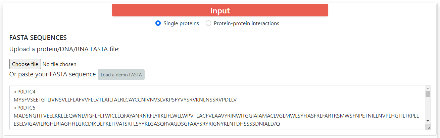440x138 pixels.
Task: Place cursor on the >P0DTC4 header line
Action: [x=25, y=91]
